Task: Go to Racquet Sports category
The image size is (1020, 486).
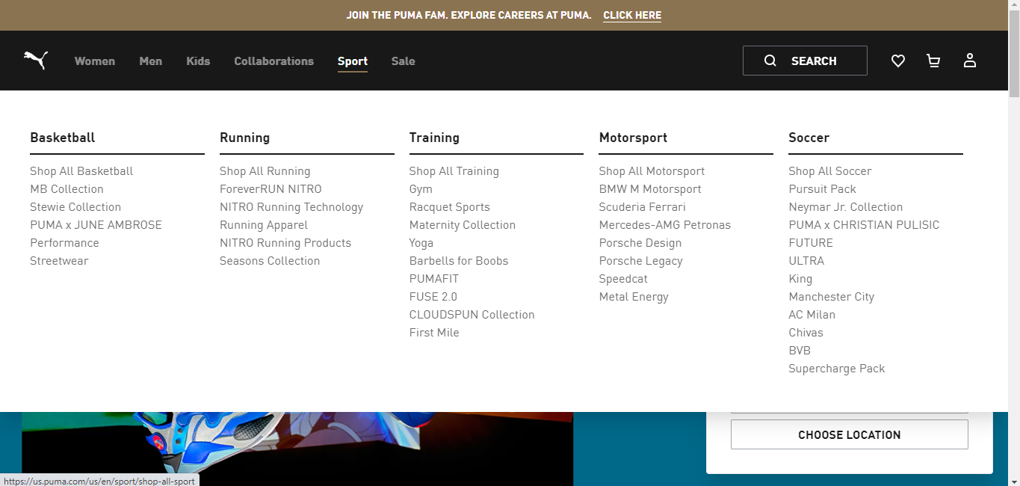Action: [450, 207]
